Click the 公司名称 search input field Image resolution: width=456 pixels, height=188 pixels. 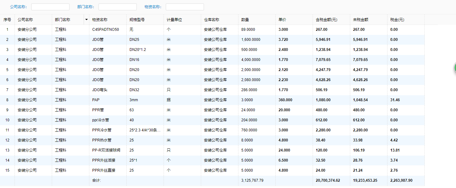point(50,7)
